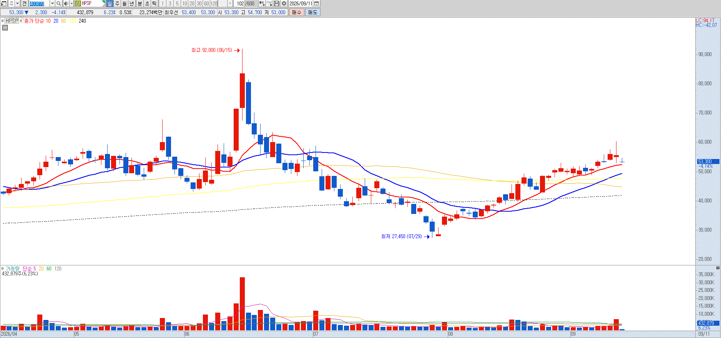Select the 5 interval preset button
The height and width of the screenshot is (338, 721).
point(177,3)
